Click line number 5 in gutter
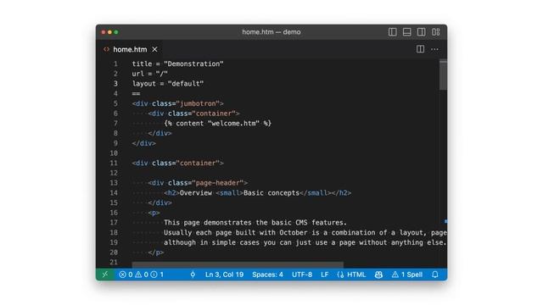Screen dimensions: 543x305 click(115, 103)
